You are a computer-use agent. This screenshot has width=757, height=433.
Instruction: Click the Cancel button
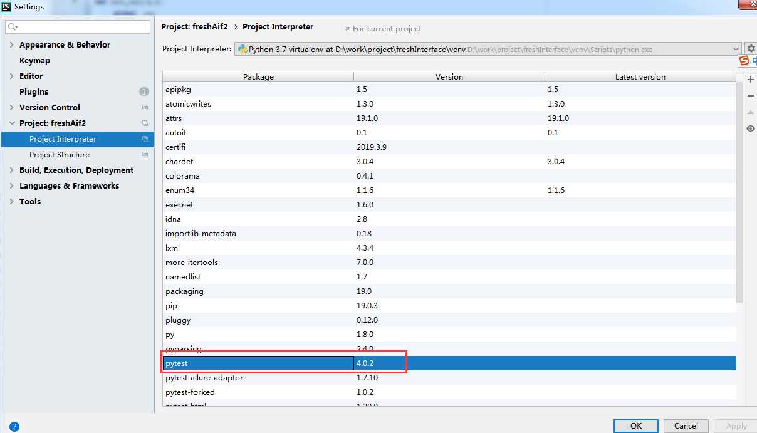coord(686,426)
